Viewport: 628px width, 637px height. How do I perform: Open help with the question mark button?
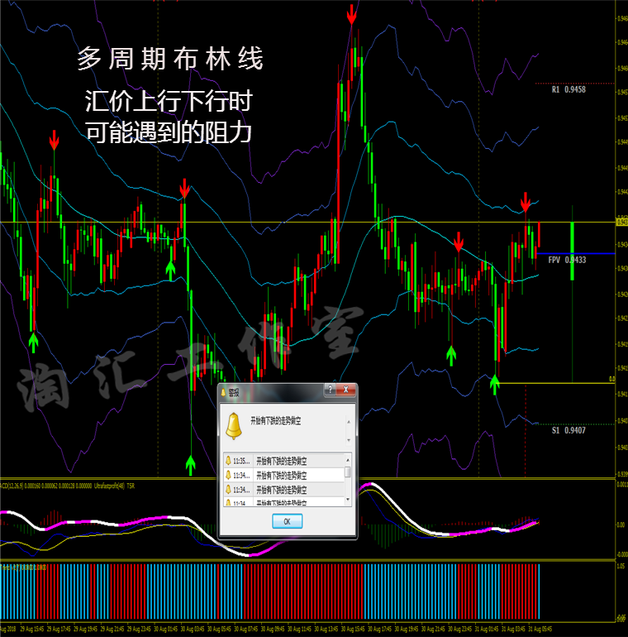point(331,390)
